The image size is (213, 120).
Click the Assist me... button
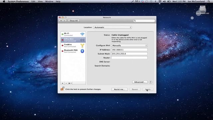point(119,89)
